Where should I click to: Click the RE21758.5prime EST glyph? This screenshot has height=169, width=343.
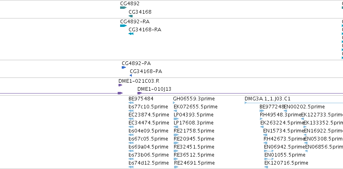click(x=176, y=135)
